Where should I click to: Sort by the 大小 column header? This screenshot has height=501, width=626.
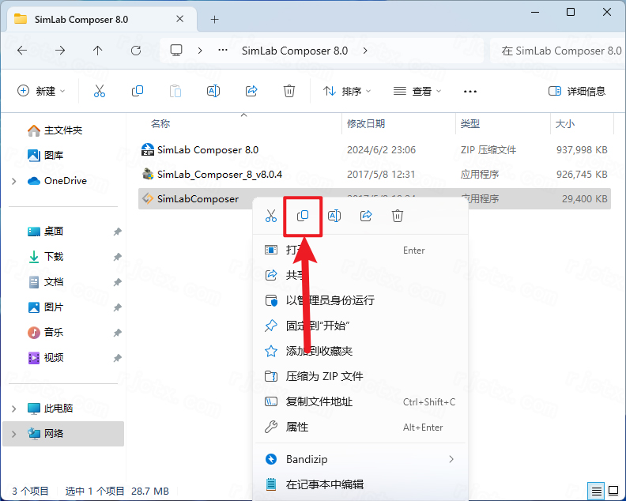pyautogui.click(x=565, y=124)
